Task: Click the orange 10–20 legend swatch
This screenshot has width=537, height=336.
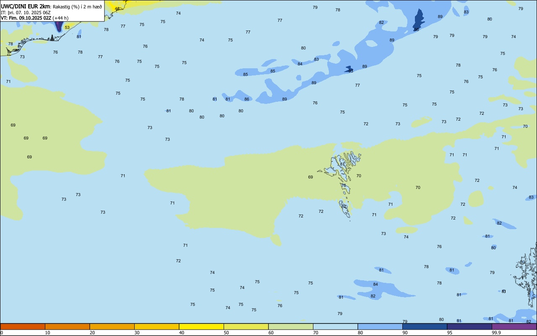Action: point(67,326)
